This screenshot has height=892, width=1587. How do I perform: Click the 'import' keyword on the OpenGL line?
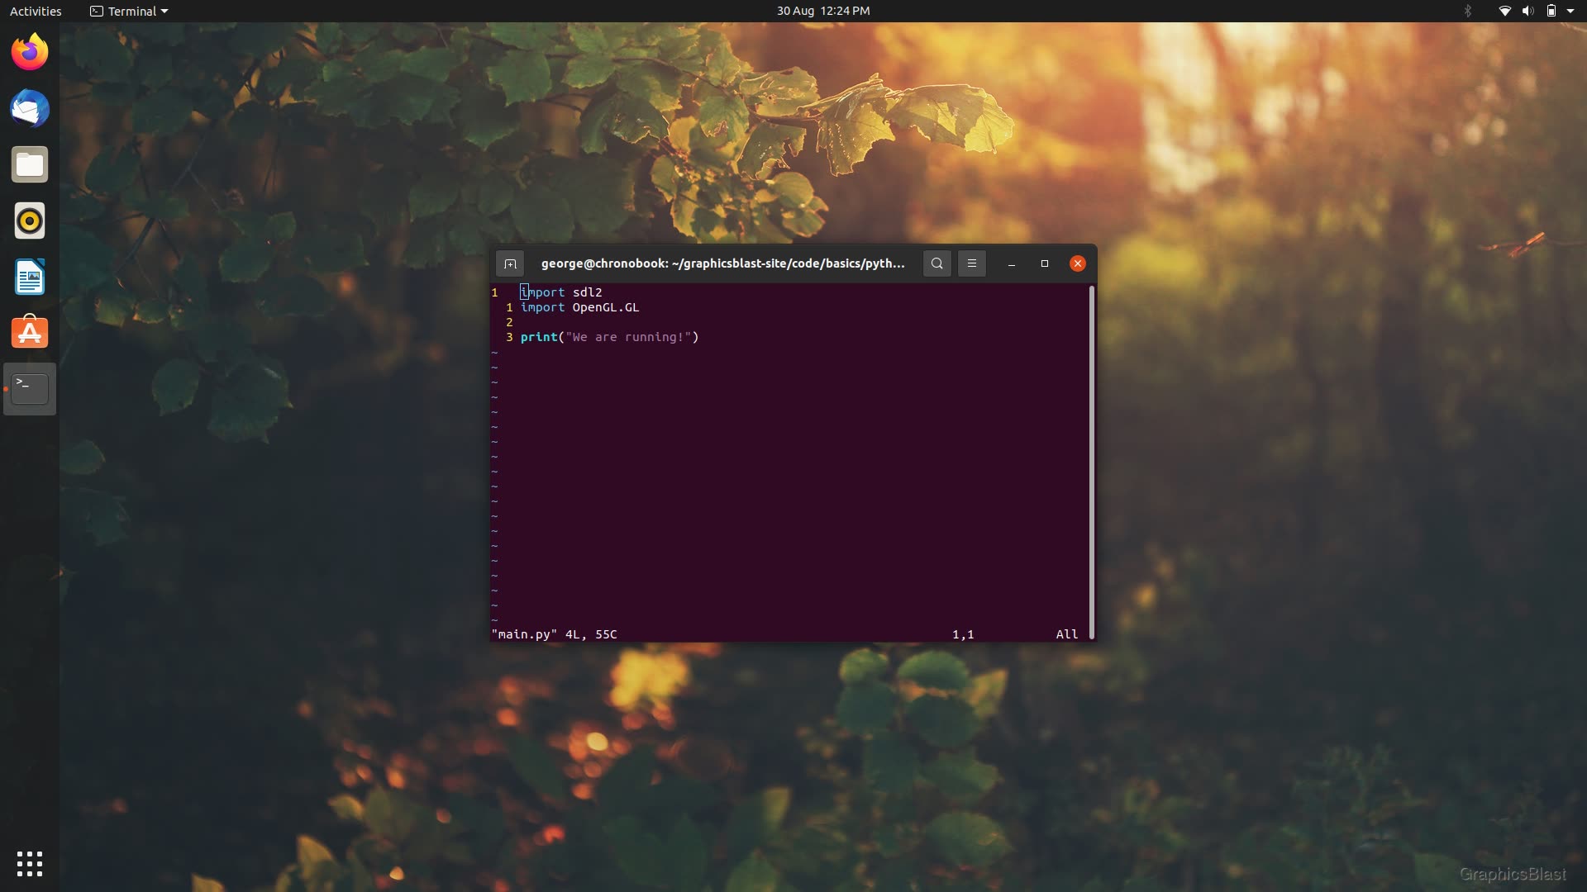(542, 307)
